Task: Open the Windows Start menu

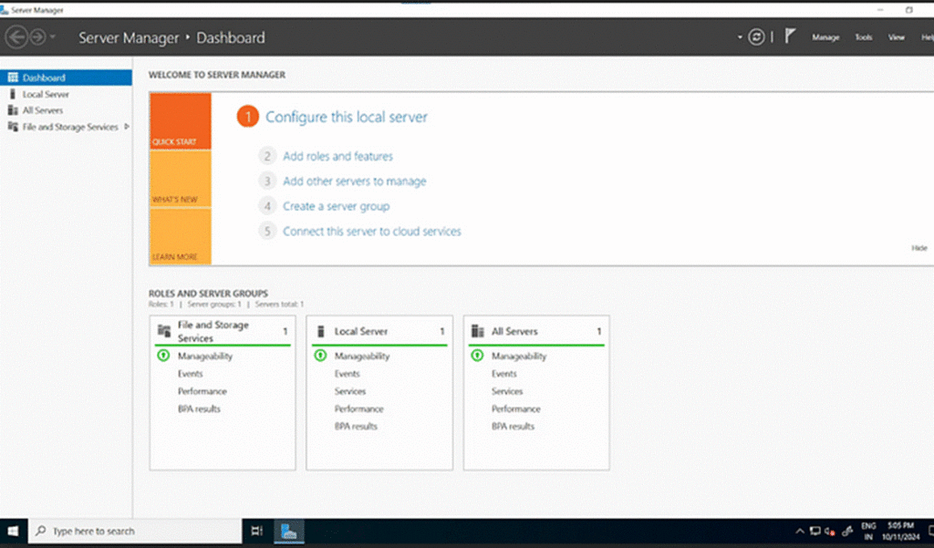Action: coord(14,531)
